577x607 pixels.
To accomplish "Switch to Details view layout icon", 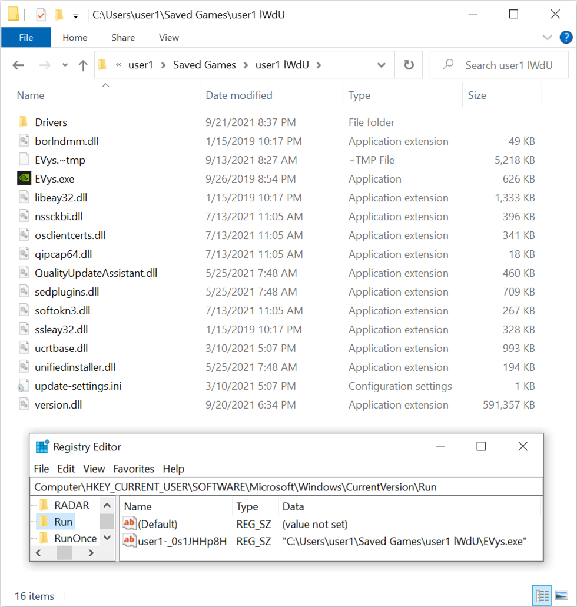I will click(542, 595).
